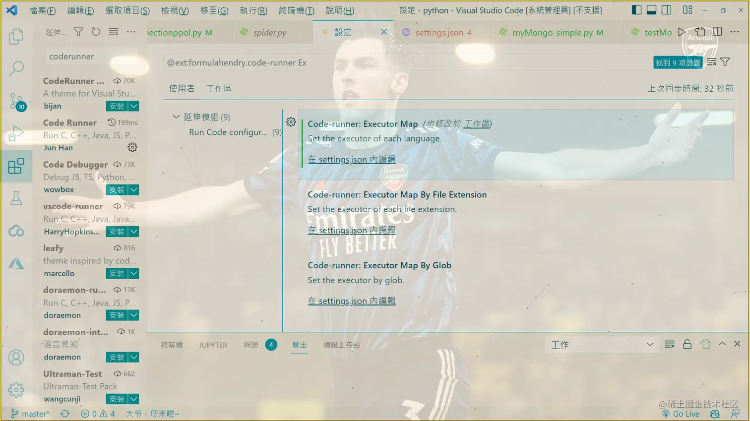Open install dropdown arrow for Code Debugger

click(134, 190)
